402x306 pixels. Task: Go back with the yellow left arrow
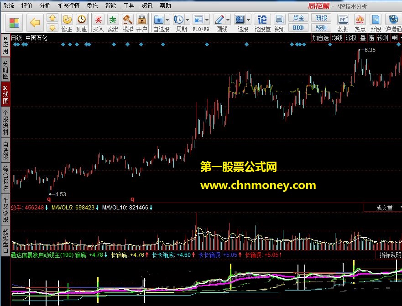[x=35, y=23]
